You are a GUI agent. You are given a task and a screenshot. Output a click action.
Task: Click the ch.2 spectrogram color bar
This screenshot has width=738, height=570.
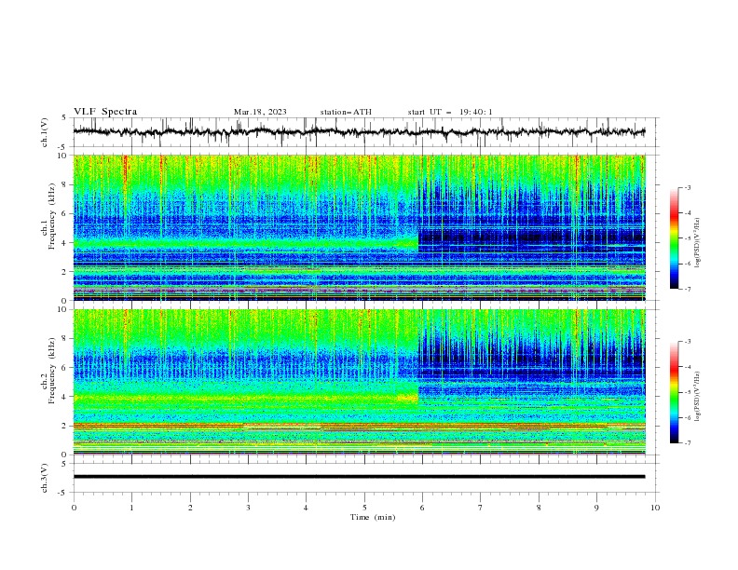click(x=674, y=392)
